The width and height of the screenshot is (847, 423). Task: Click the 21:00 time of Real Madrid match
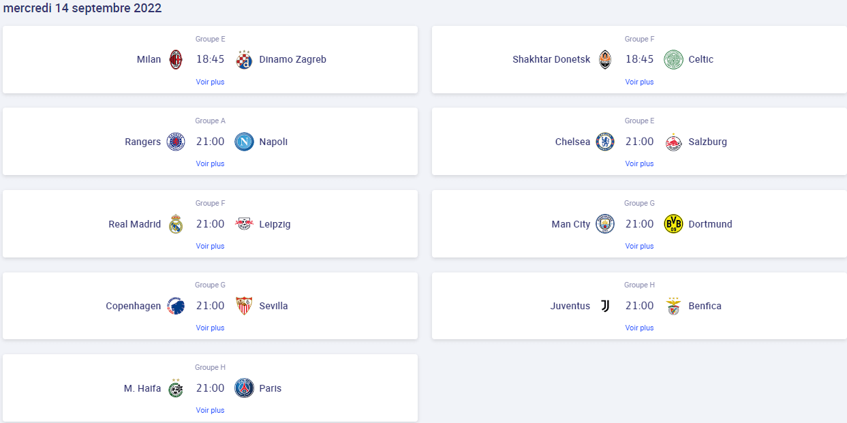click(210, 224)
